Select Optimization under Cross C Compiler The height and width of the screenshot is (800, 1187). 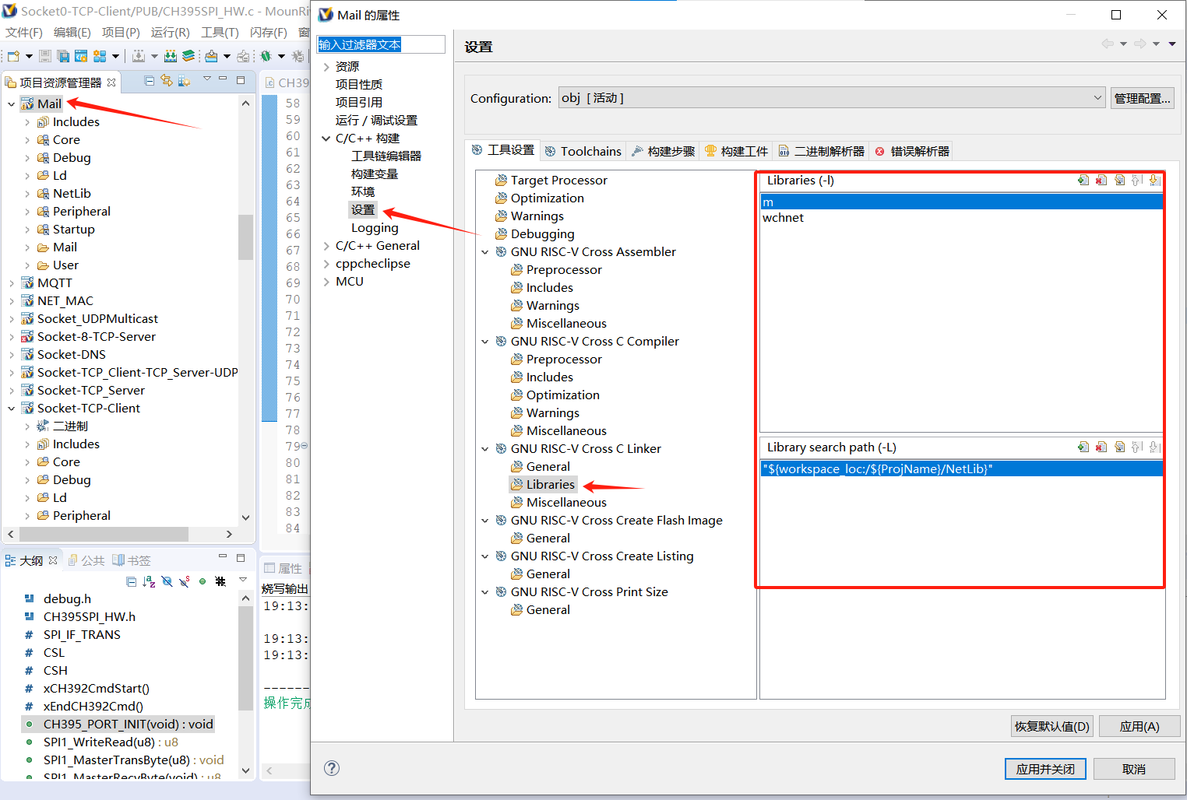click(562, 395)
